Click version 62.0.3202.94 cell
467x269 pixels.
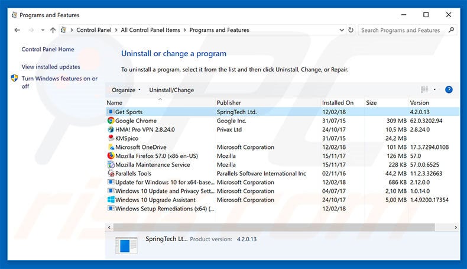(x=426, y=121)
